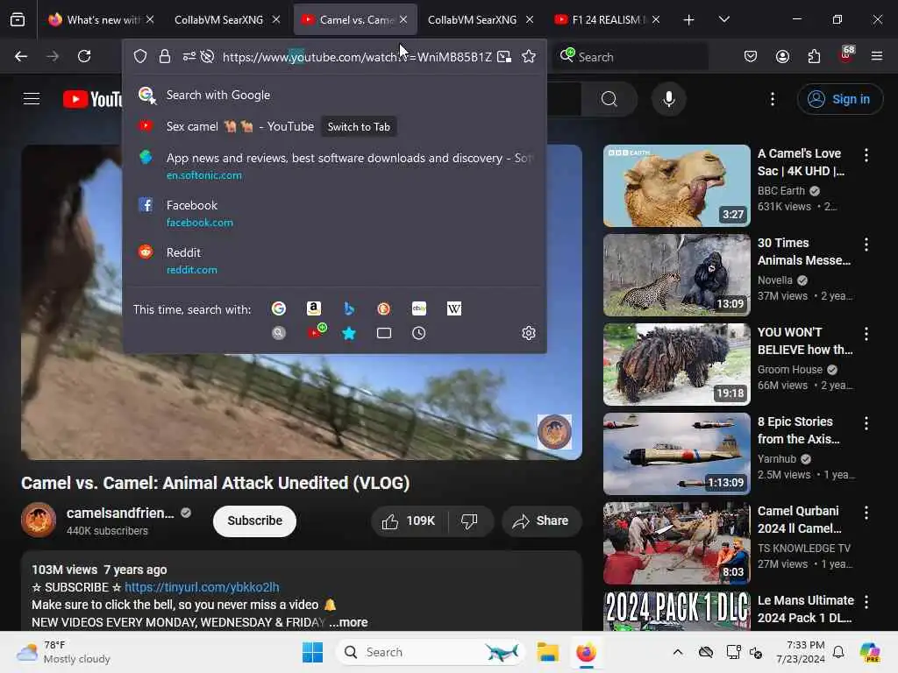
Task: Search with your voice microphone
Action: (x=668, y=99)
